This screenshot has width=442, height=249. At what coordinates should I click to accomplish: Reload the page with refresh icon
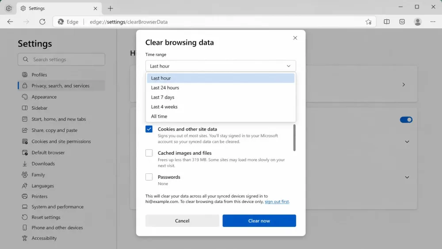(42, 22)
